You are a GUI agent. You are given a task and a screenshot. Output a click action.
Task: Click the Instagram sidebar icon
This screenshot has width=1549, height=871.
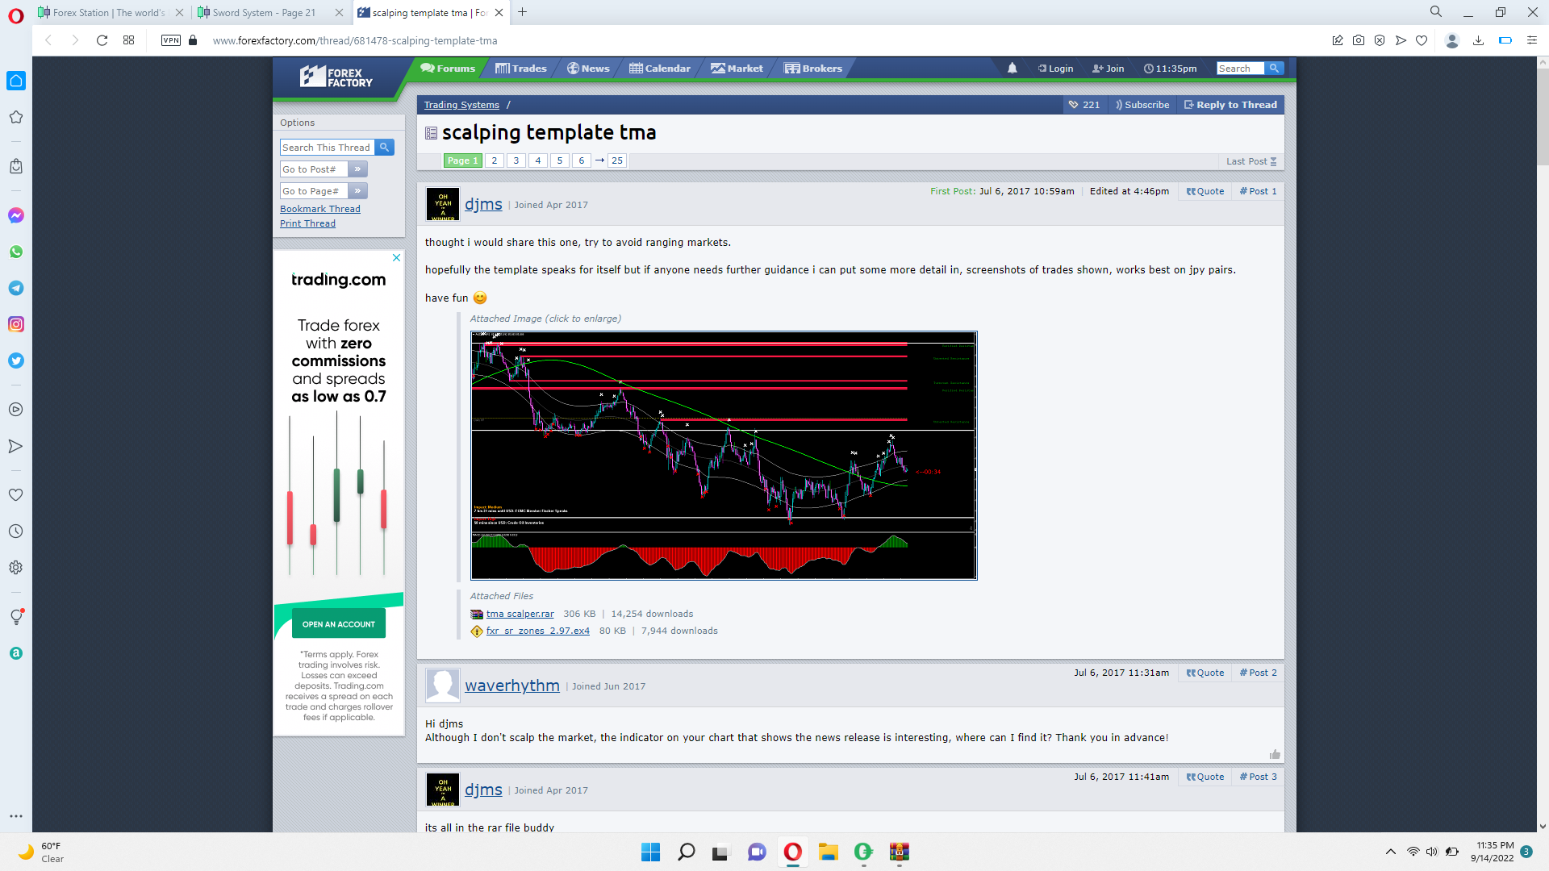pos(16,324)
